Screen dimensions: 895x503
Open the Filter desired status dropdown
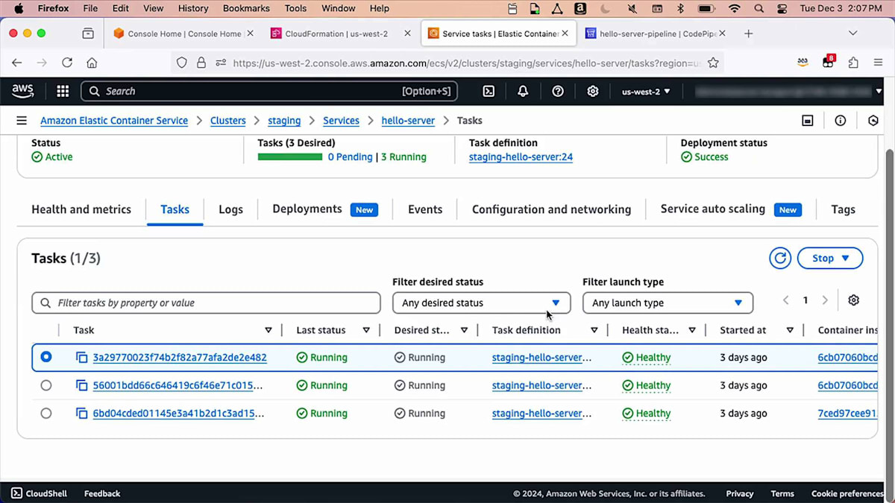click(x=481, y=303)
